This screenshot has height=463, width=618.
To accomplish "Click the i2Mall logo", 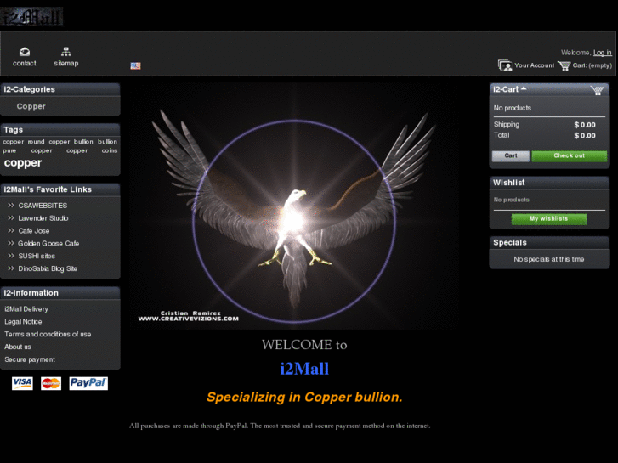I will [31, 16].
